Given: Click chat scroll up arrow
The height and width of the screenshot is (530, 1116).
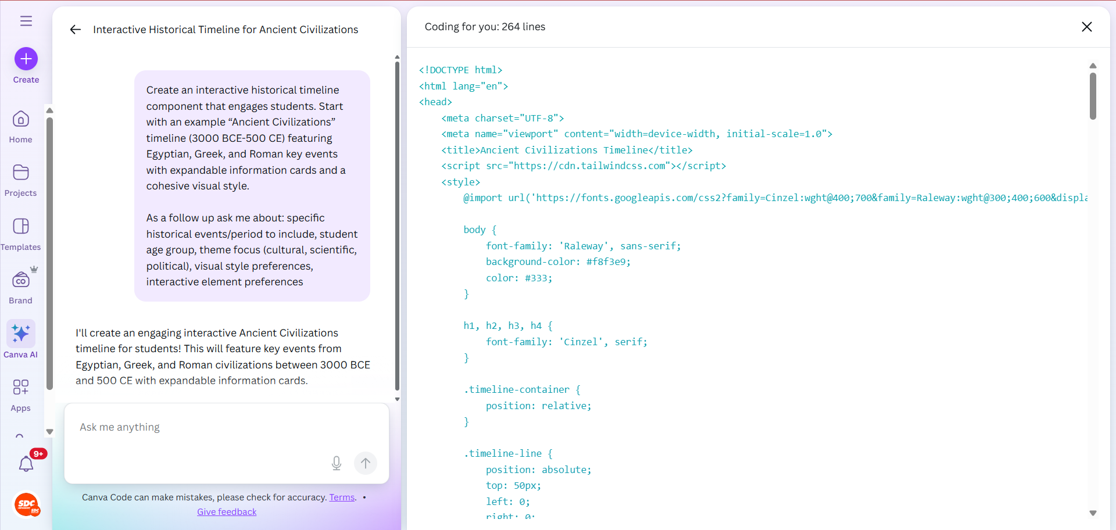Looking at the screenshot, I should [398, 57].
